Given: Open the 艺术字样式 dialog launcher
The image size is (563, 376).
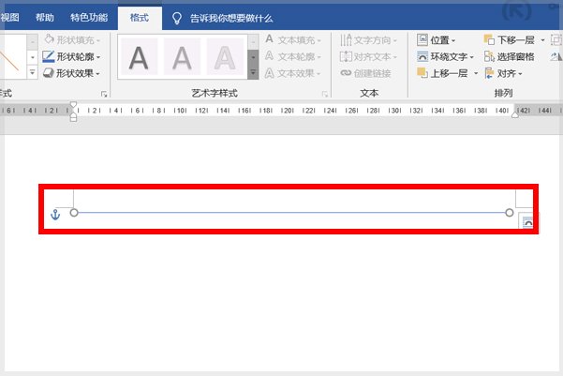Looking at the screenshot, I should point(325,94).
